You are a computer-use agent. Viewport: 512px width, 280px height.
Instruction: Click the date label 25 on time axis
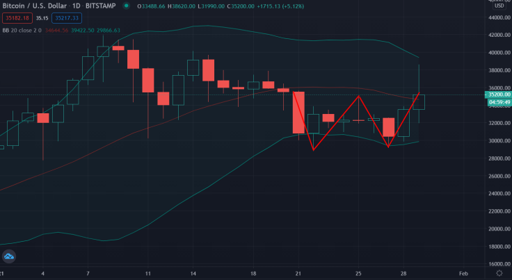click(358, 274)
